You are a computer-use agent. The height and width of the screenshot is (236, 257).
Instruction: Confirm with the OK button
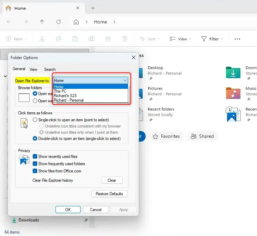[68, 209]
